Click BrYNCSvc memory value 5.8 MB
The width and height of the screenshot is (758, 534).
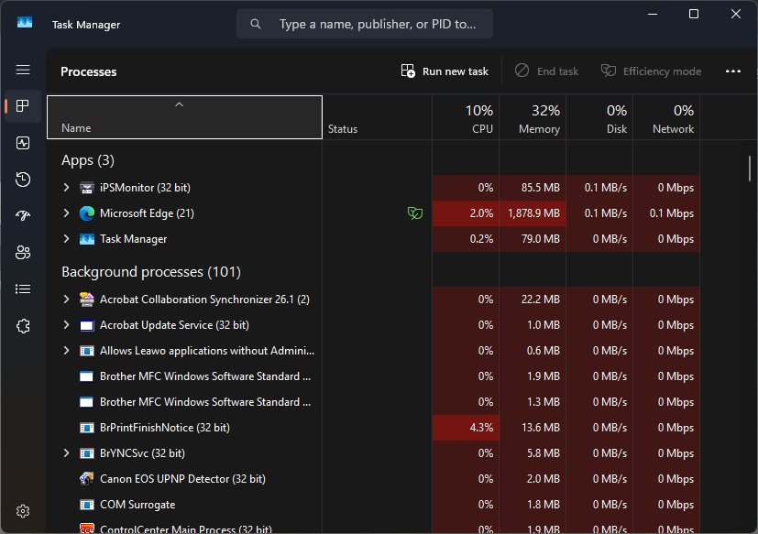point(544,453)
